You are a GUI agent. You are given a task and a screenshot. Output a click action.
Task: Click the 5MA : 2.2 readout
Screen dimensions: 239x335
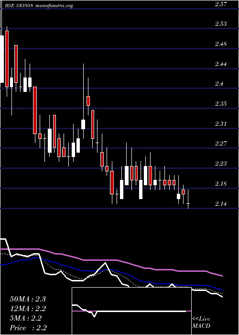[x=26, y=318]
